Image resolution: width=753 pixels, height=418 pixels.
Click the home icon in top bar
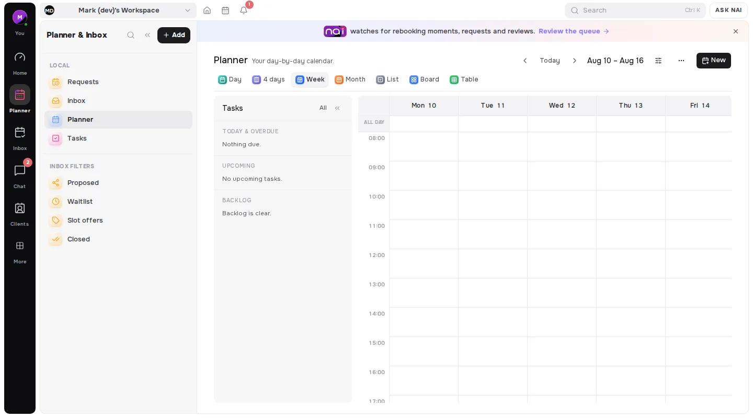pos(207,10)
